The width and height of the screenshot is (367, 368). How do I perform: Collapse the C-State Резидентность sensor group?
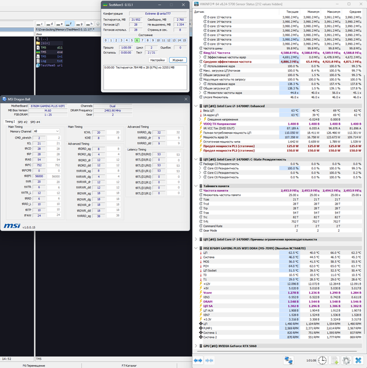(x=196, y=159)
